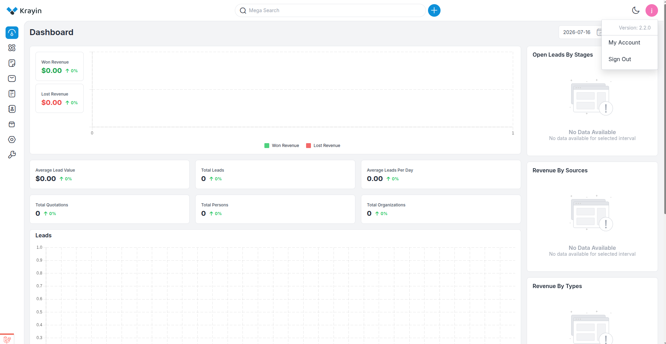Open the Contacts sidebar icon

(12, 109)
